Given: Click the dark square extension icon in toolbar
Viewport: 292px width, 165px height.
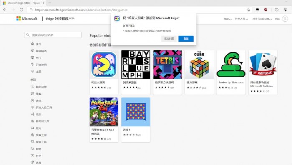Looking at the screenshot, I should [257, 10].
